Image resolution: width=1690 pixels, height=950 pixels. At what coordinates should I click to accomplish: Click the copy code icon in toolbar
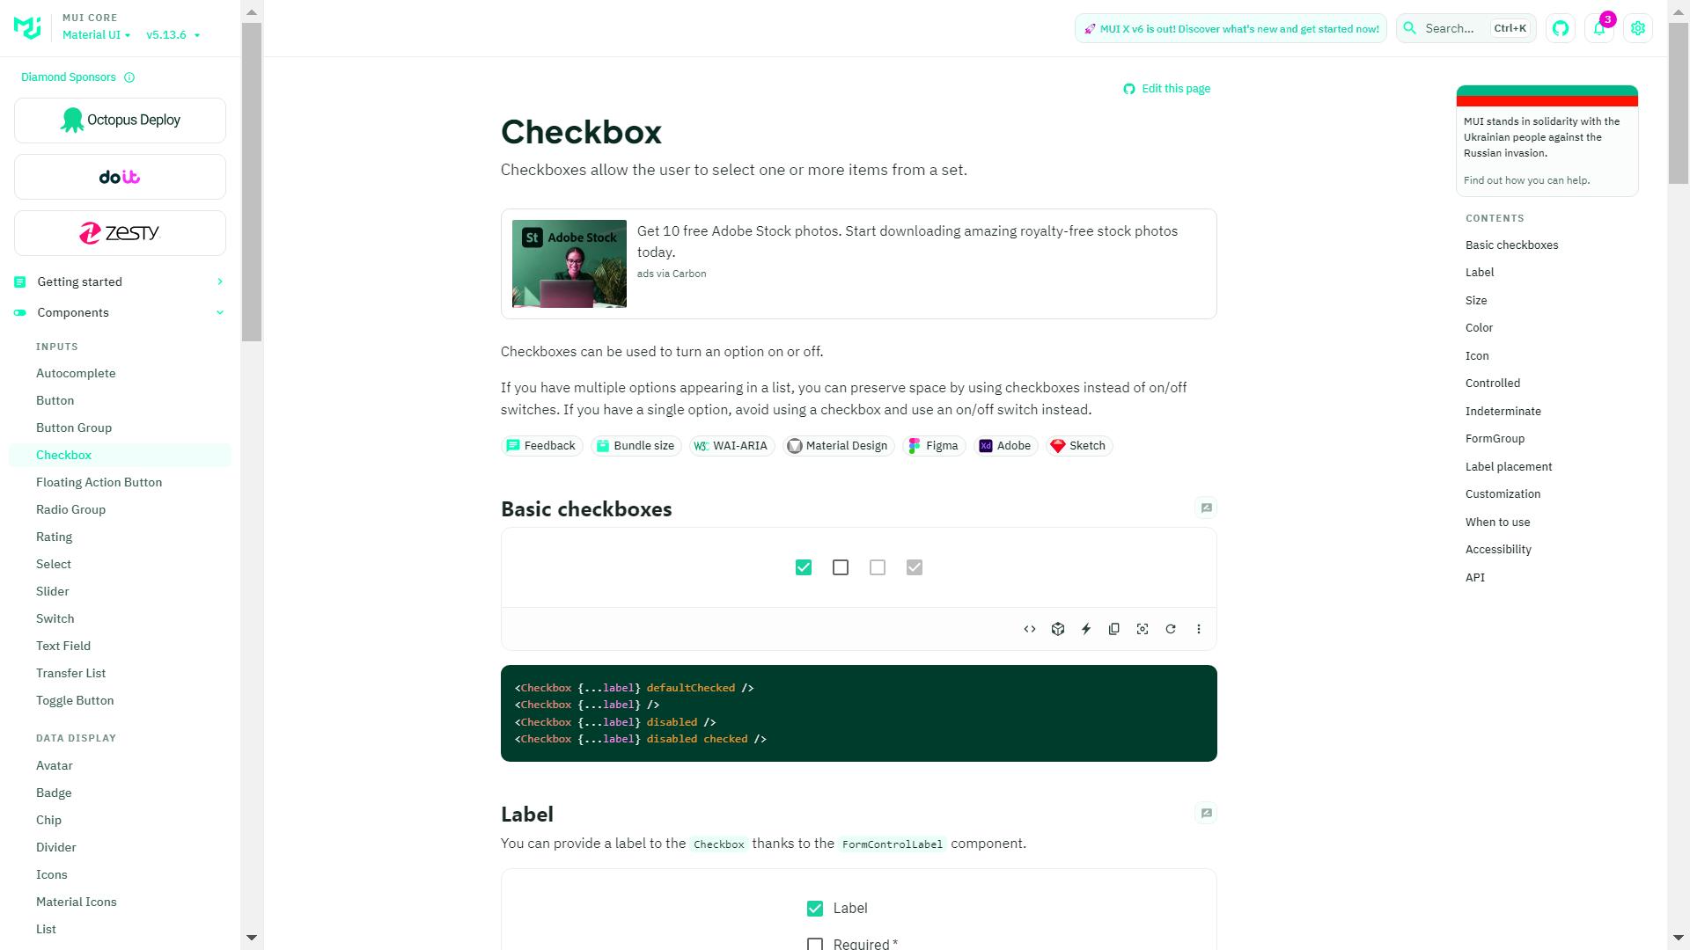coord(1114,629)
